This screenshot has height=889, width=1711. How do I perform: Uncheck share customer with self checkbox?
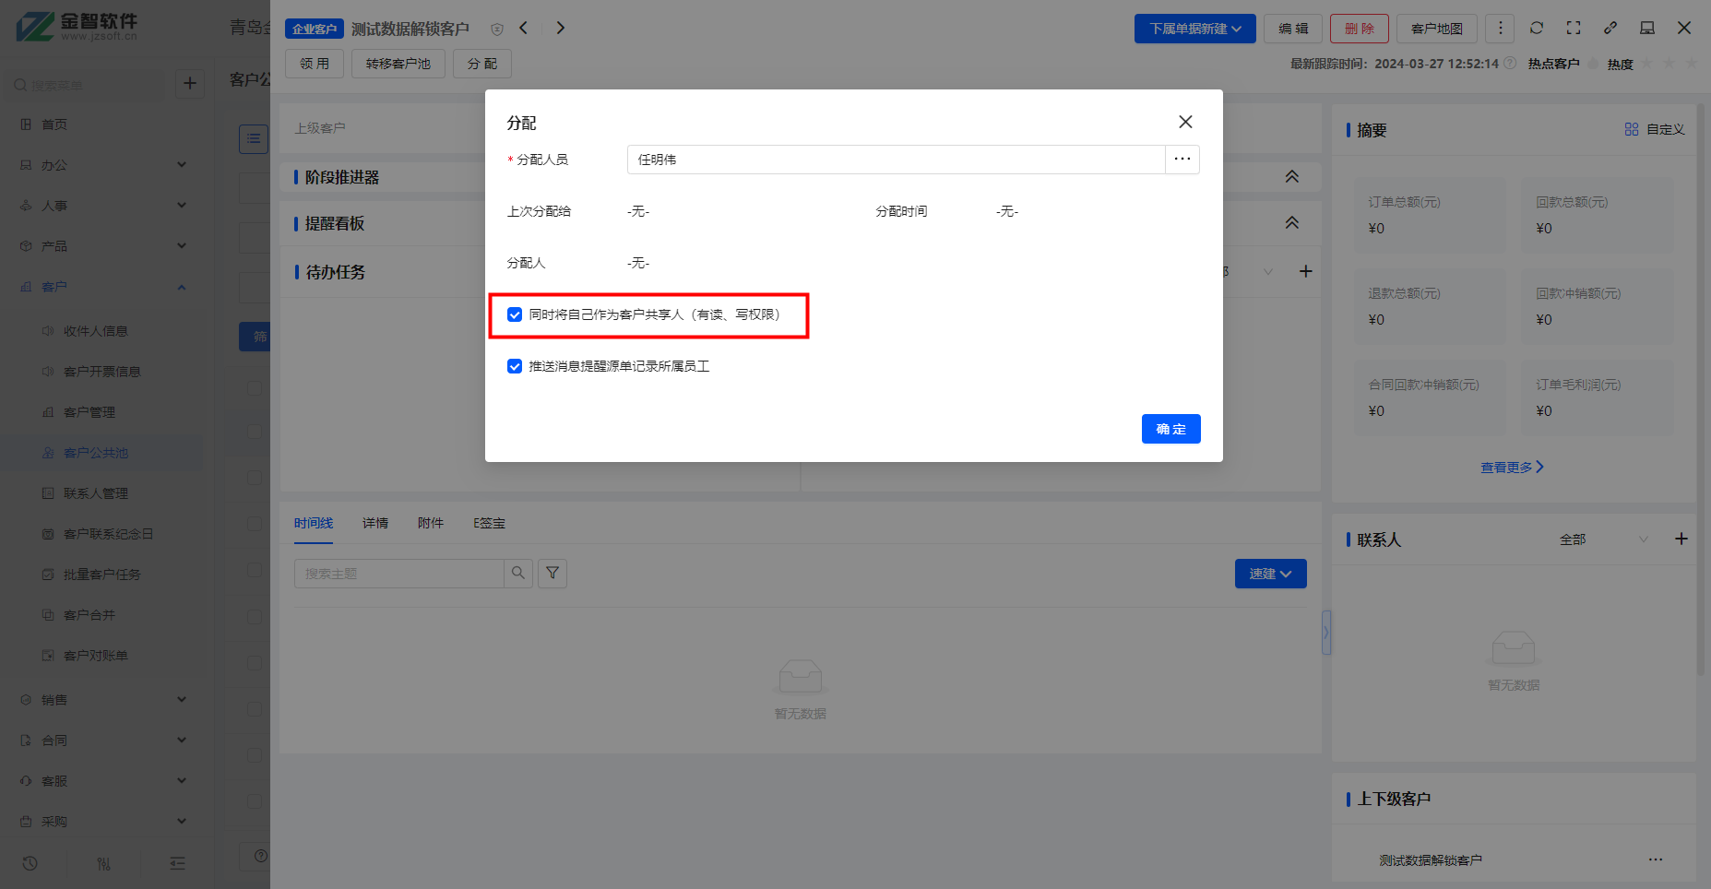click(x=515, y=314)
